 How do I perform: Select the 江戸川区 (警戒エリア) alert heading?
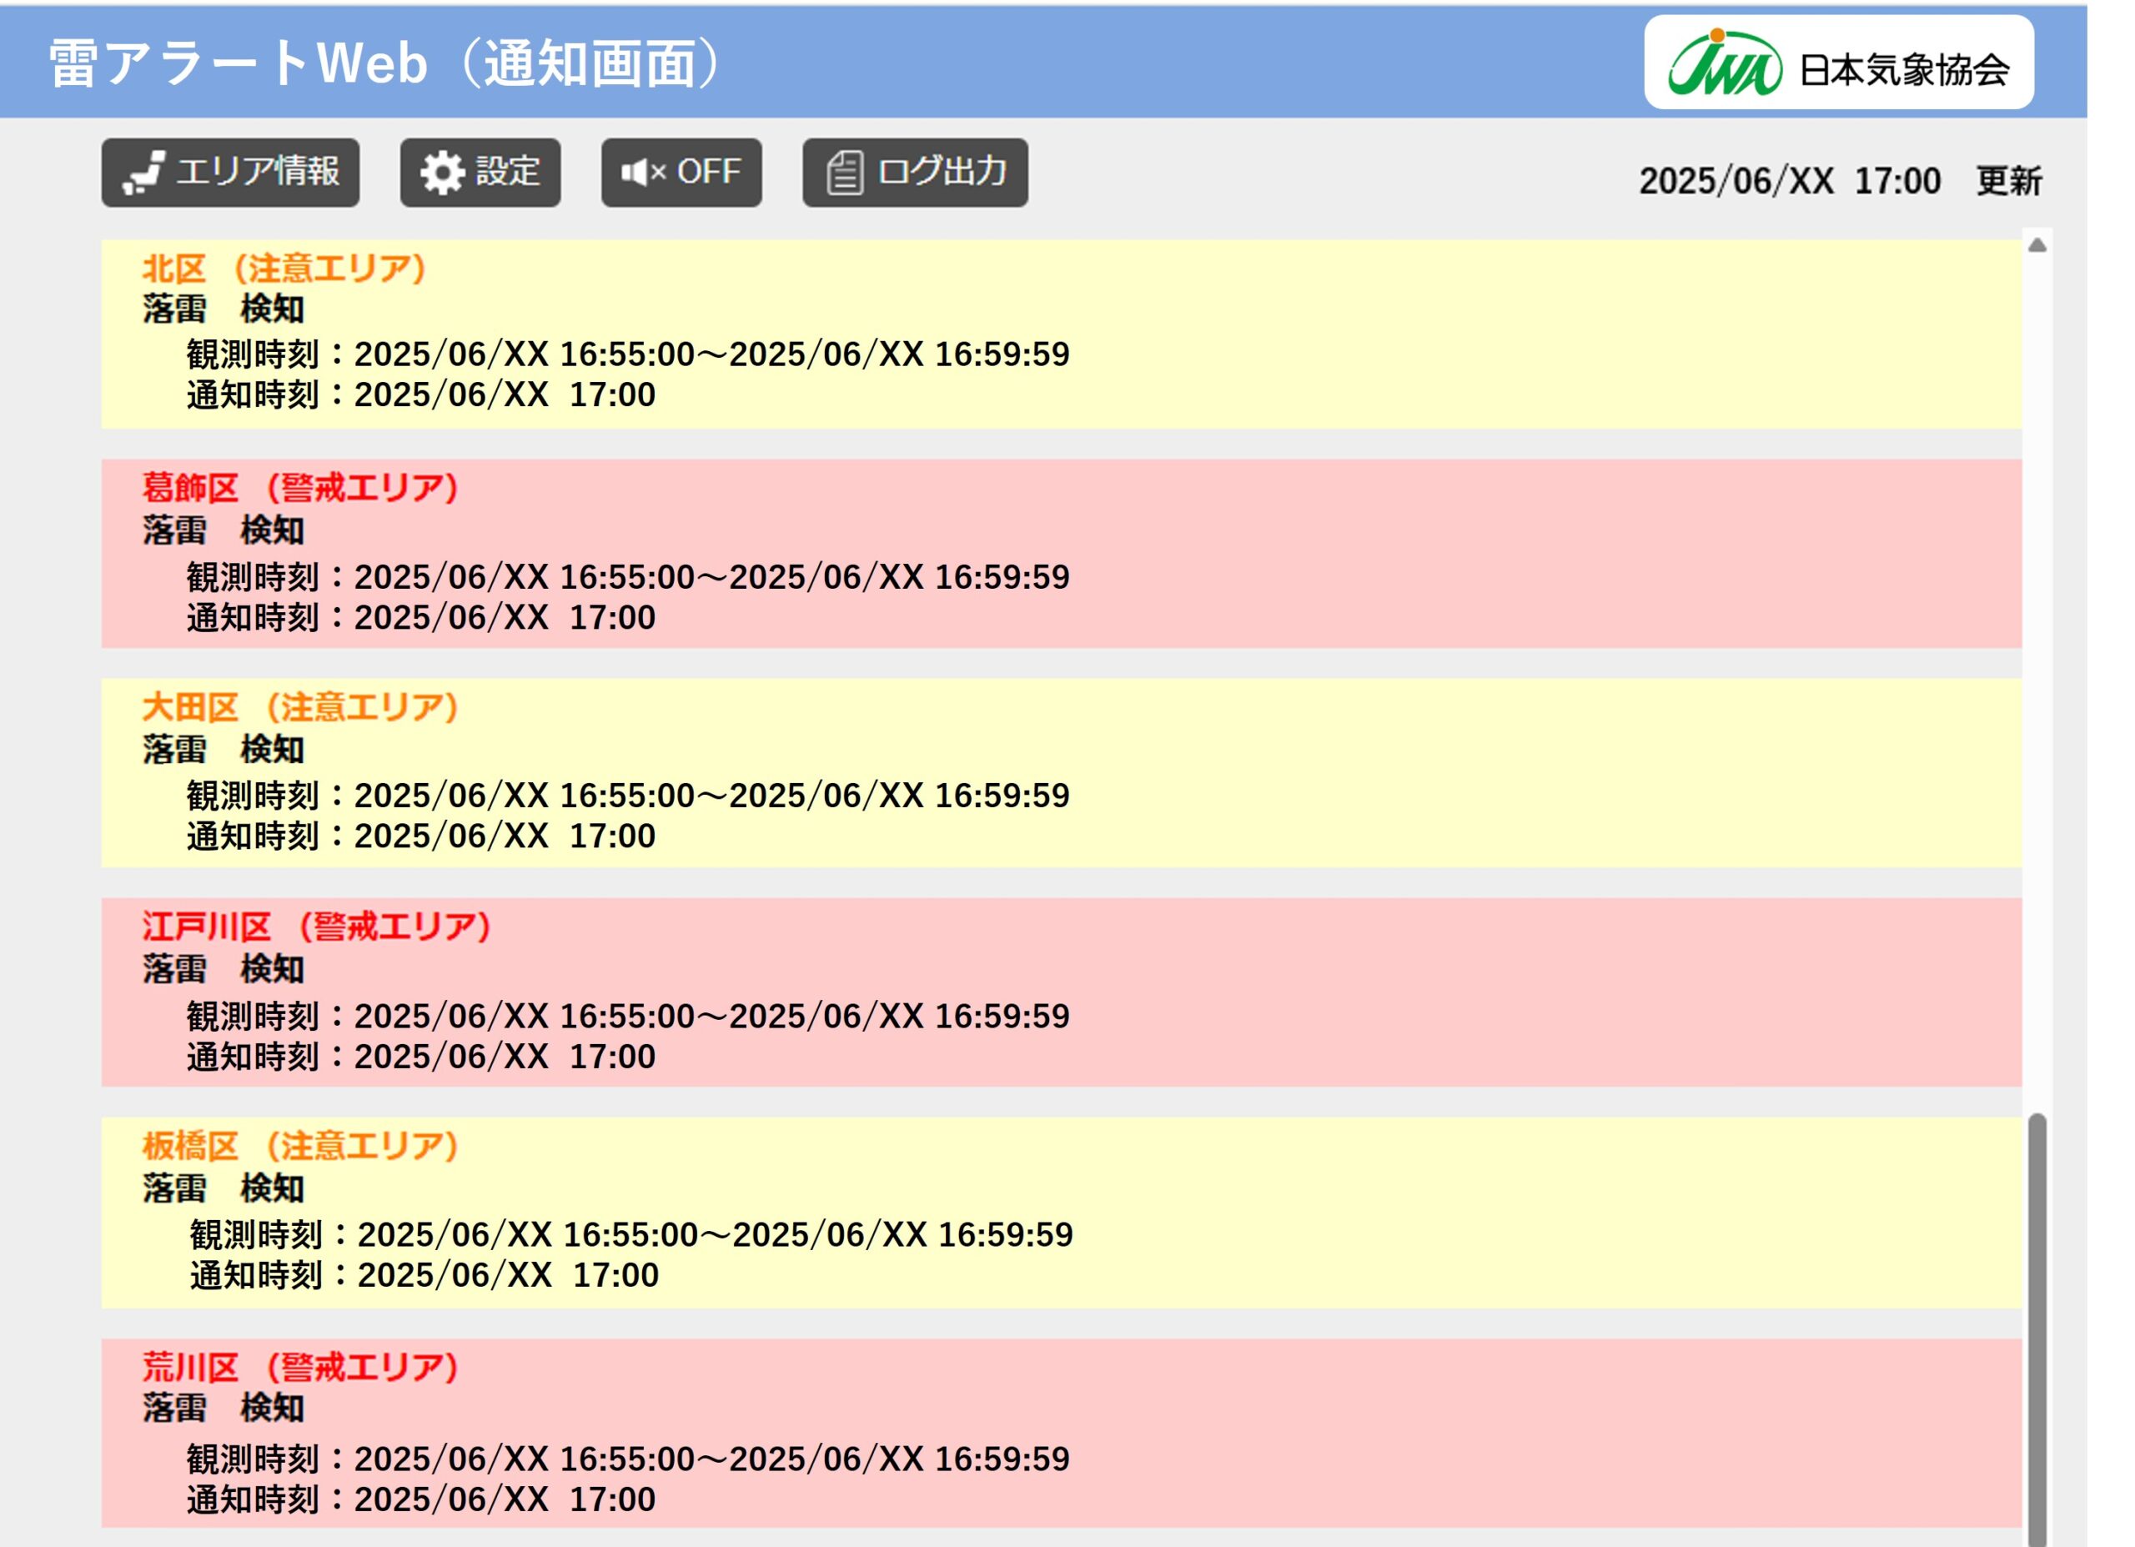point(316,927)
